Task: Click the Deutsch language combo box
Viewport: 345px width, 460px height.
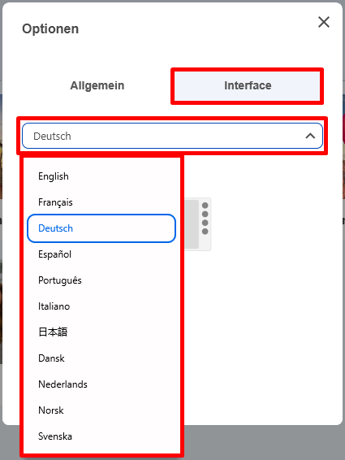Action: pyautogui.click(x=172, y=136)
